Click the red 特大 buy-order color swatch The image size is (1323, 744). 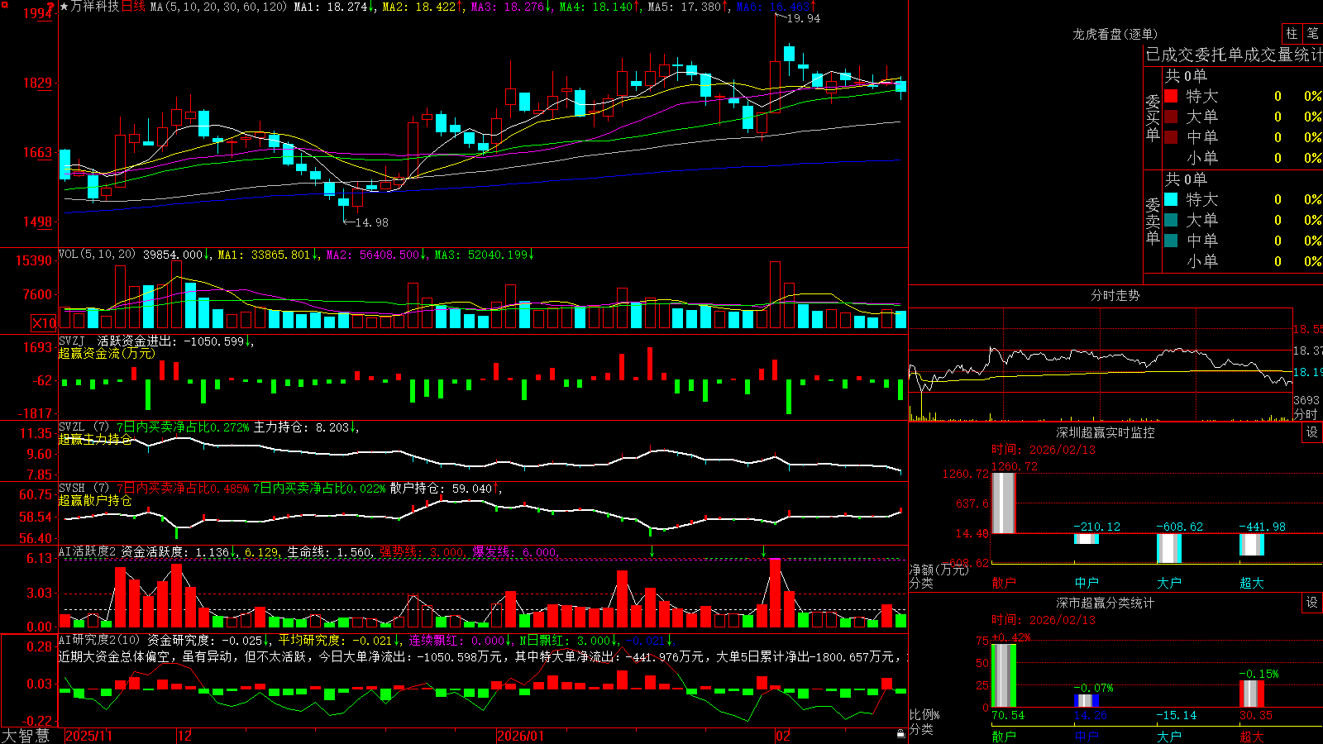click(x=1171, y=96)
